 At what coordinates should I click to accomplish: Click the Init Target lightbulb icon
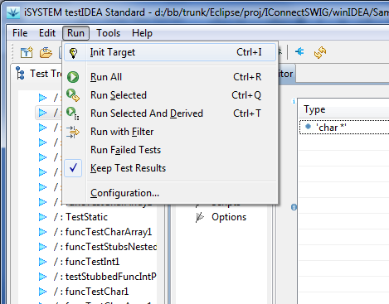tap(73, 52)
